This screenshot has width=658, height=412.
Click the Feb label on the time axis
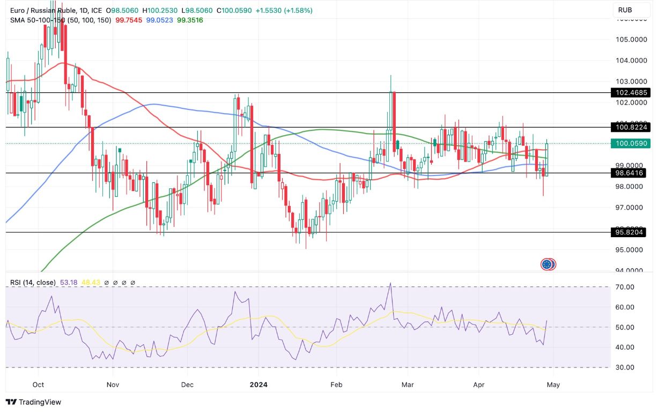point(336,385)
